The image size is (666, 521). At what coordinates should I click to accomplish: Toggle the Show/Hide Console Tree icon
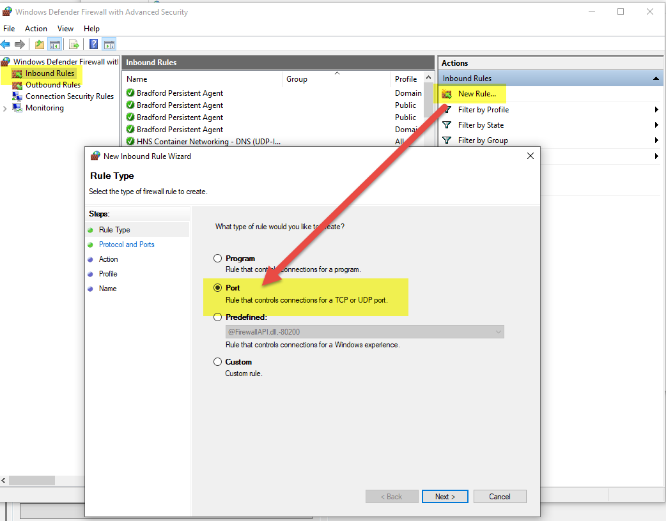point(55,44)
